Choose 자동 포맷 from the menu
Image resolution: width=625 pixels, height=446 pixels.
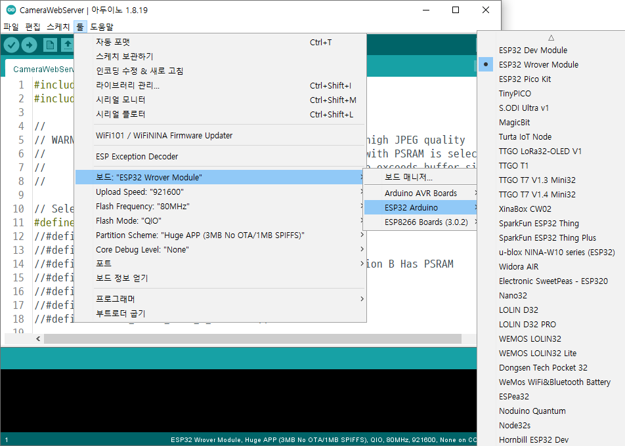221,42
